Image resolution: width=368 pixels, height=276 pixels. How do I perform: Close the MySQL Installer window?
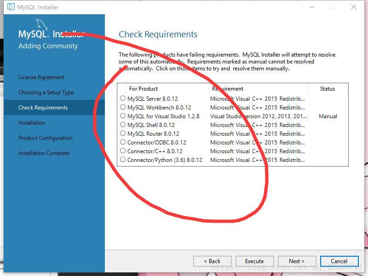[x=354, y=7]
